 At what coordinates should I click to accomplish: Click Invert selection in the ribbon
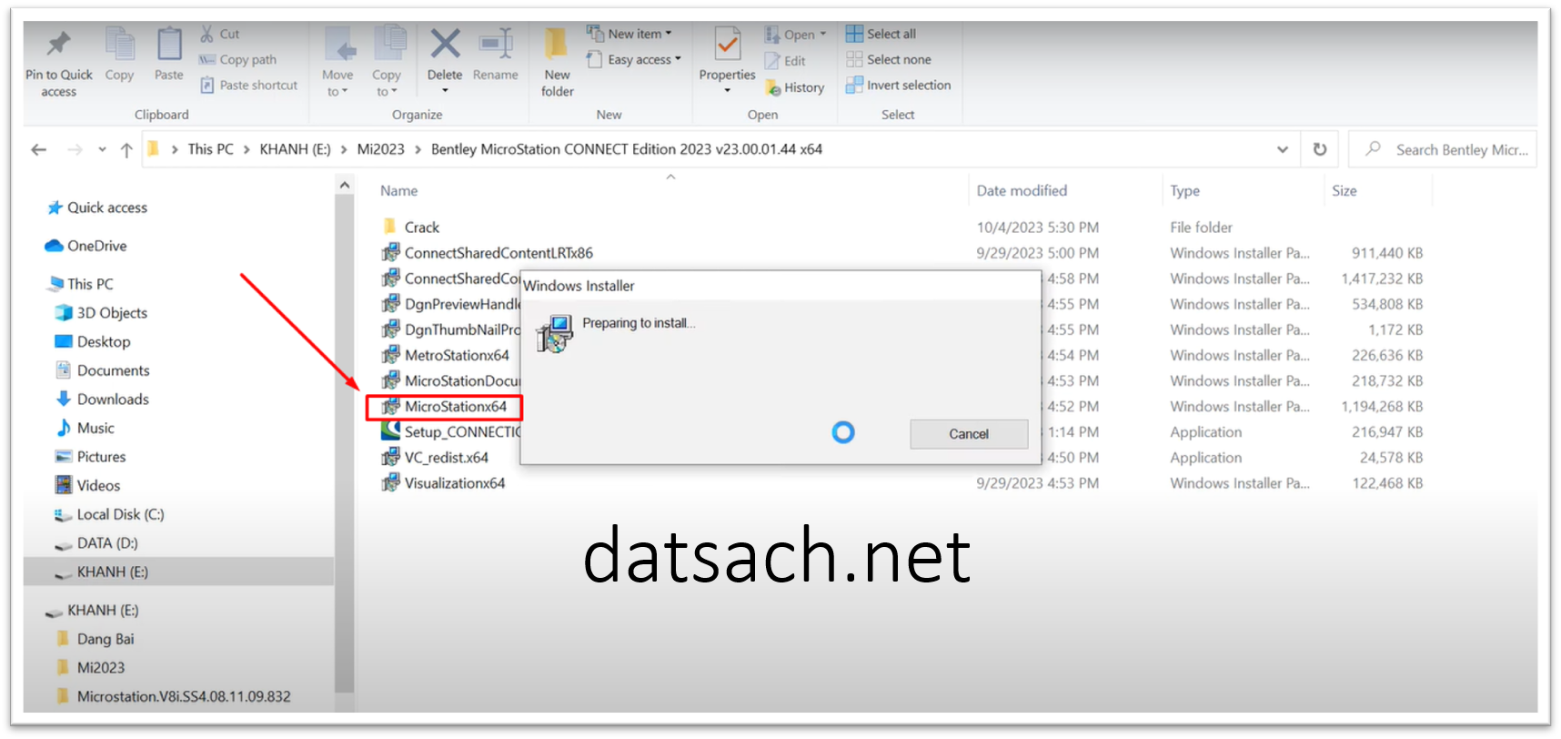click(899, 85)
